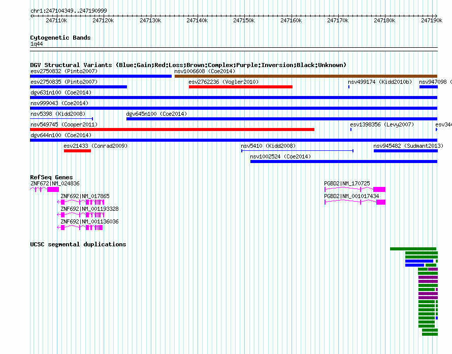
Task: Click the topmost green segmental duplication bar
Action: click(413, 249)
